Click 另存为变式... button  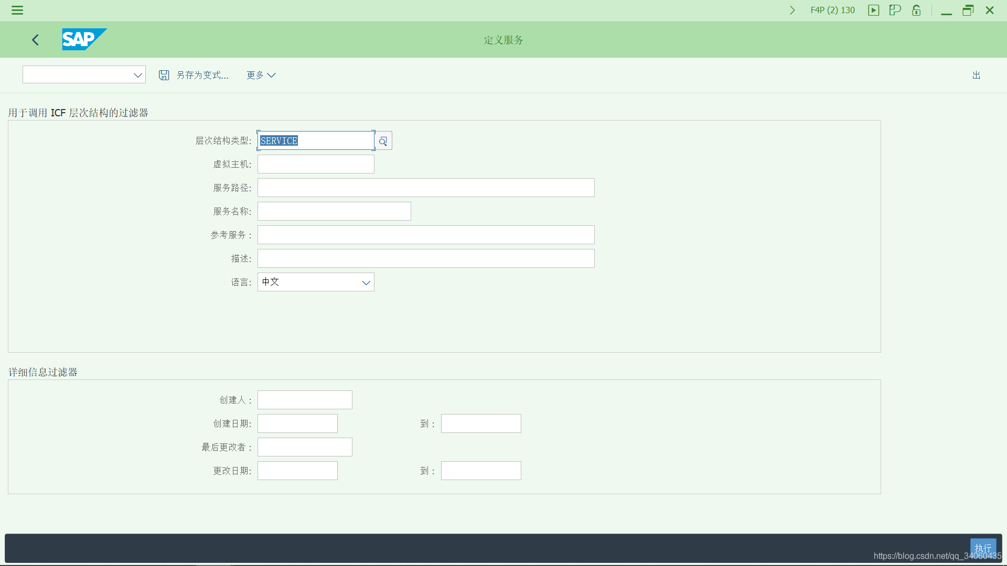tap(202, 75)
